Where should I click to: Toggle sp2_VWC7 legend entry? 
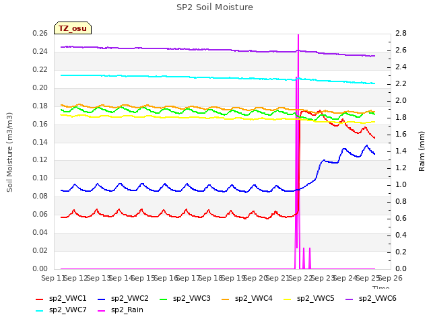61,310
